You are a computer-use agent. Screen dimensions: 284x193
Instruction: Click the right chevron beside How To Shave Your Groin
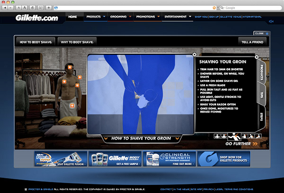click(x=177, y=139)
